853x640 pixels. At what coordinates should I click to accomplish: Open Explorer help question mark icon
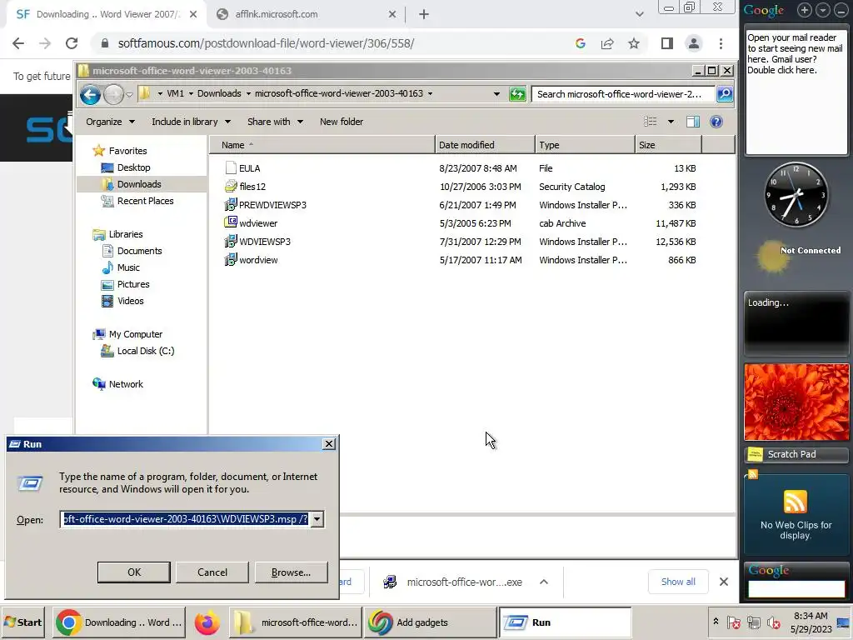(x=716, y=122)
